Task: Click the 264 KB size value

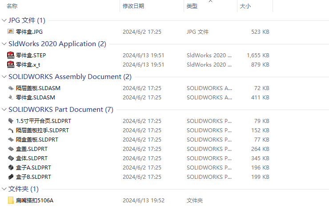Action: point(260,149)
